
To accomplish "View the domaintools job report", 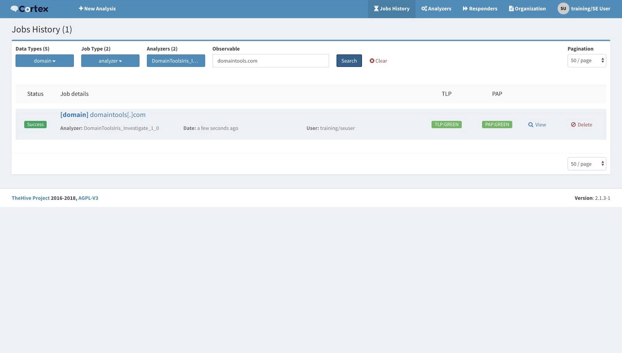I will point(537,125).
